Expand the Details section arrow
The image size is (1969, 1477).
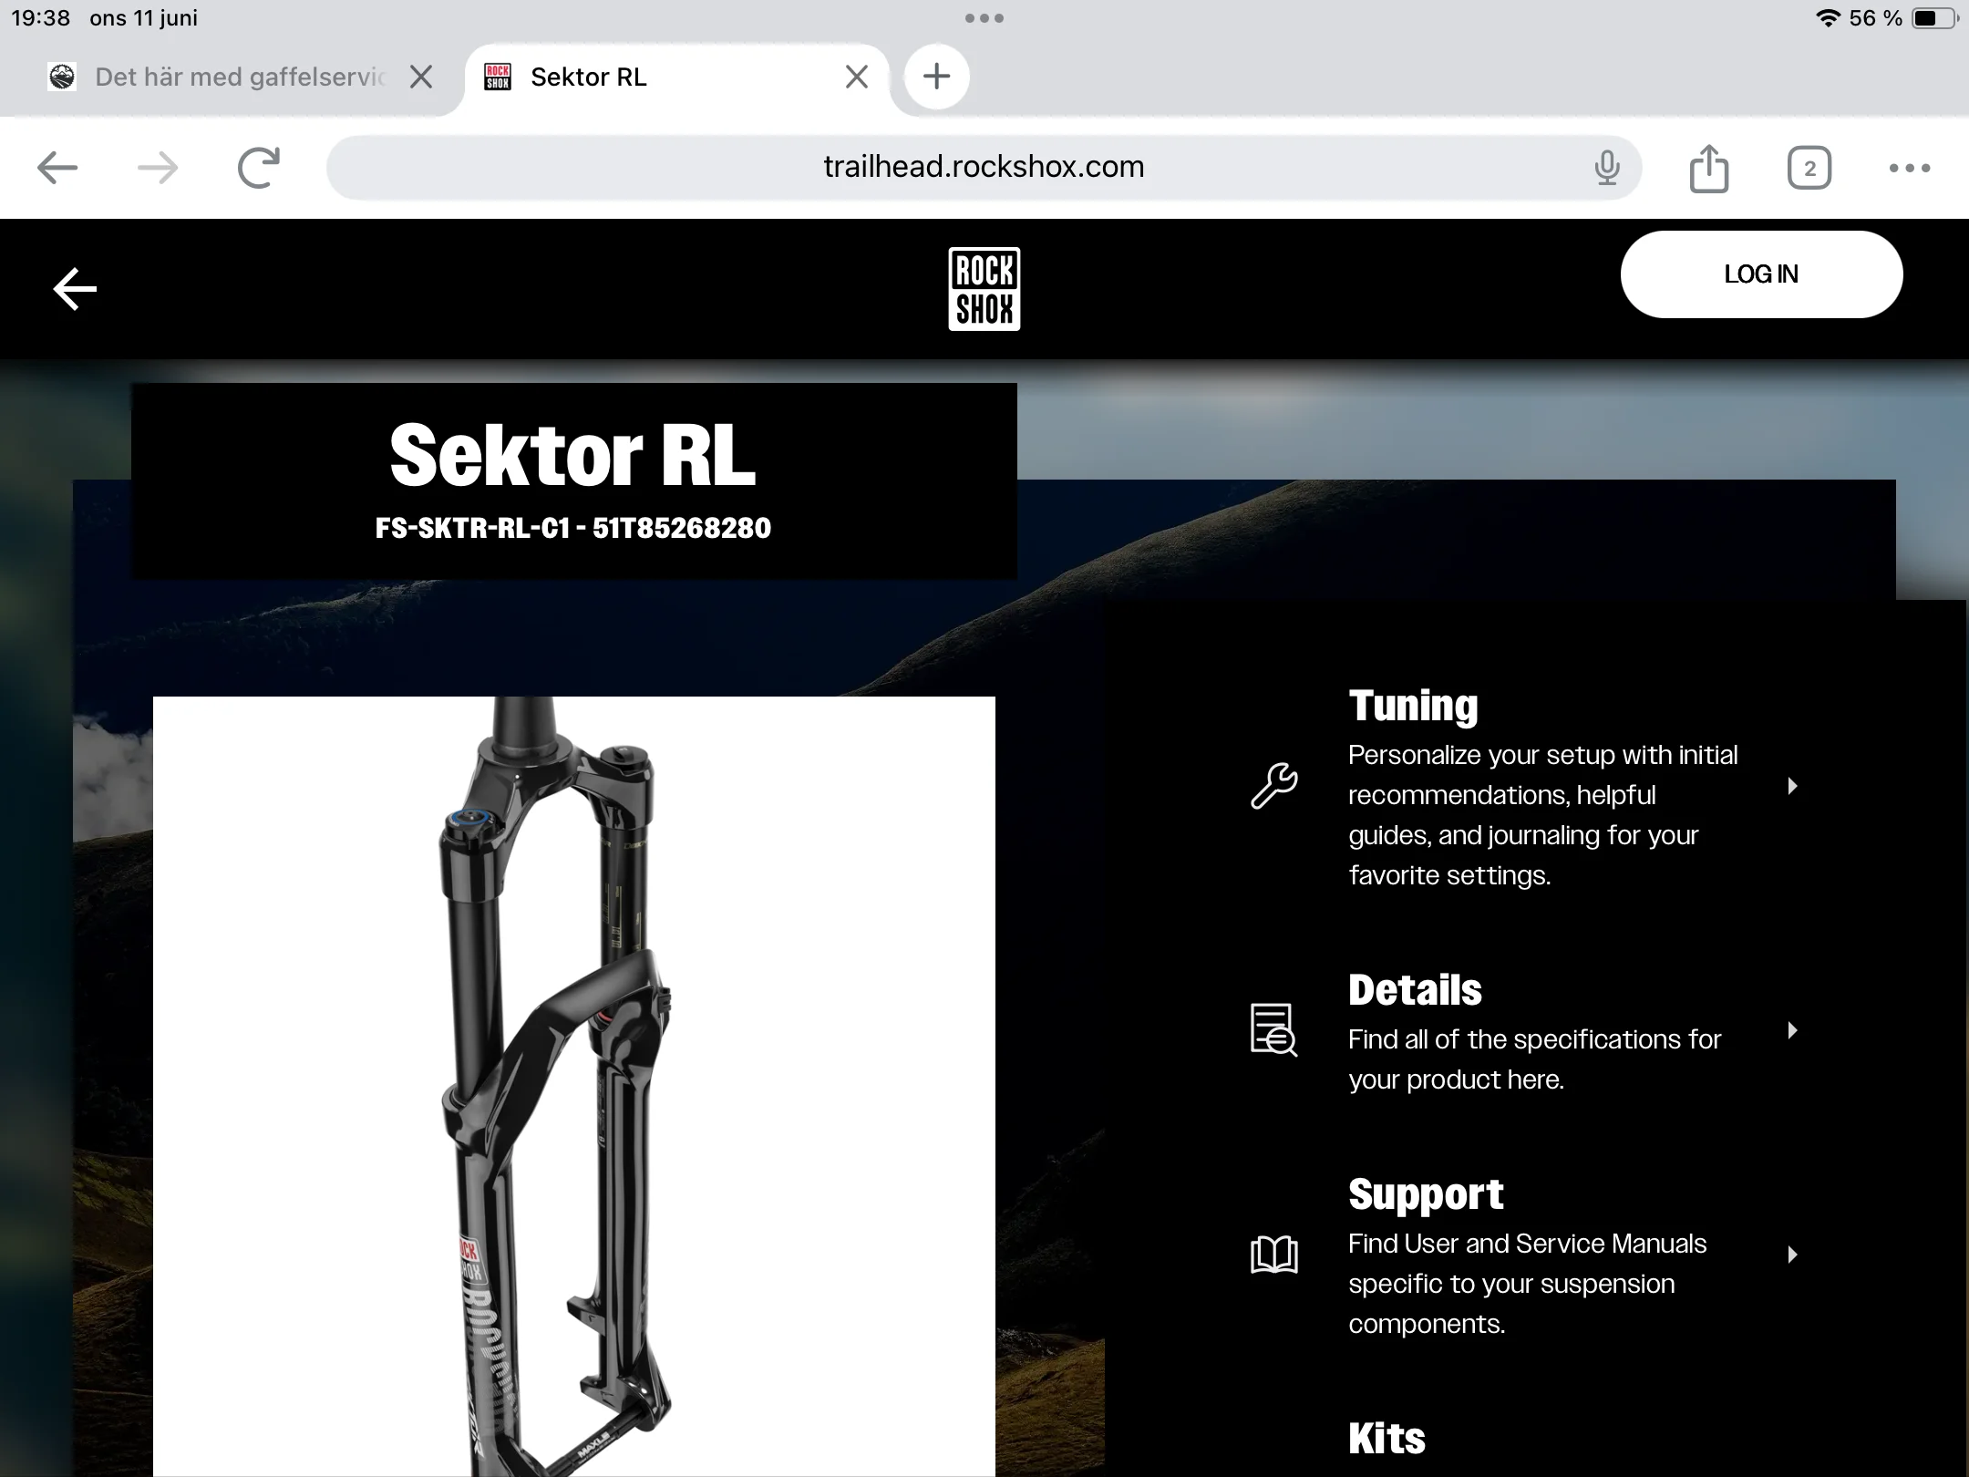[1792, 1030]
